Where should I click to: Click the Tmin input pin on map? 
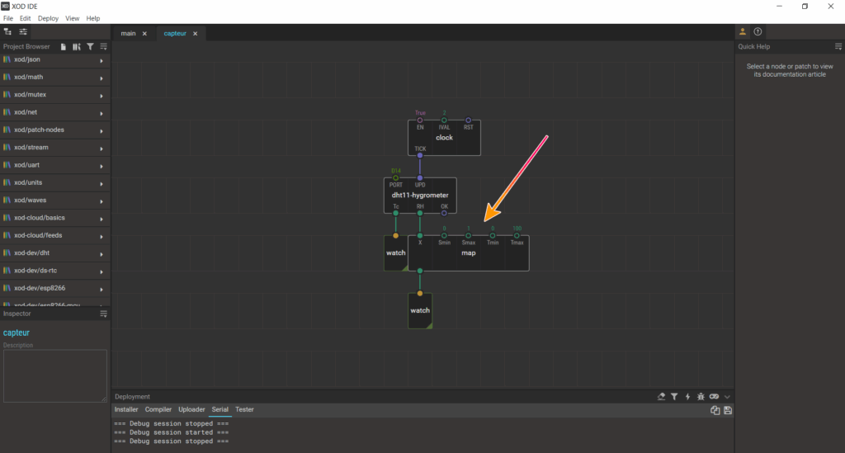point(493,236)
